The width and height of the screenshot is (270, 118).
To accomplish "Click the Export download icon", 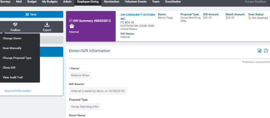I will pyautogui.click(x=47, y=24).
